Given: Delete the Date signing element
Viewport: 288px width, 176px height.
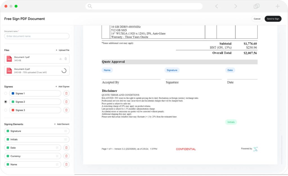Looking at the screenshot, I should point(66,147).
